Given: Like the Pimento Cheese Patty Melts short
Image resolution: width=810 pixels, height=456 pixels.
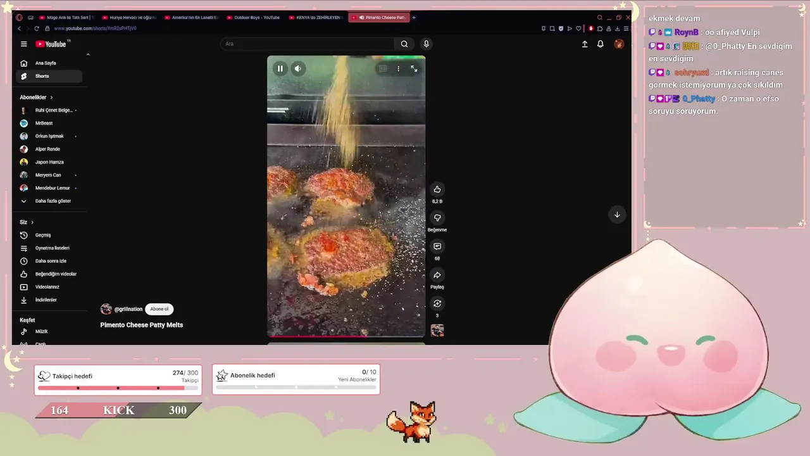Looking at the screenshot, I should coord(437,189).
